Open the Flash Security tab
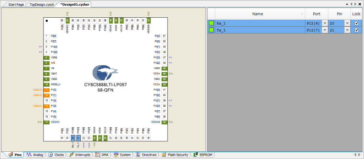Screen dimensions: 364x159 pos(175,155)
